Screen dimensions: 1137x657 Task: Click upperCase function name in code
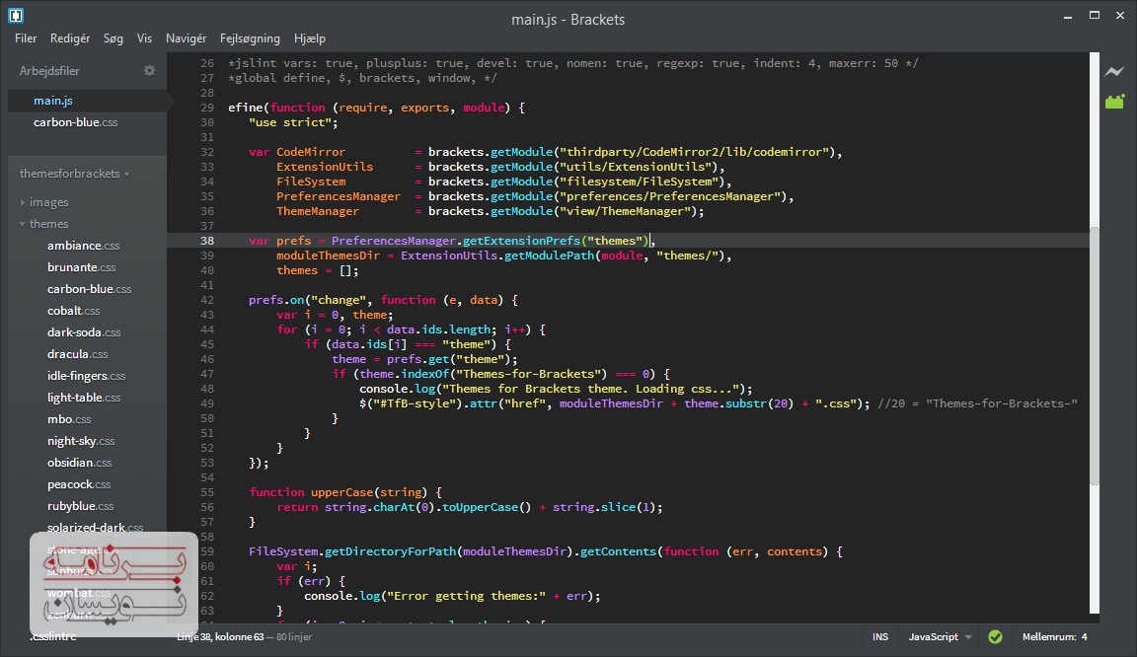pos(341,492)
